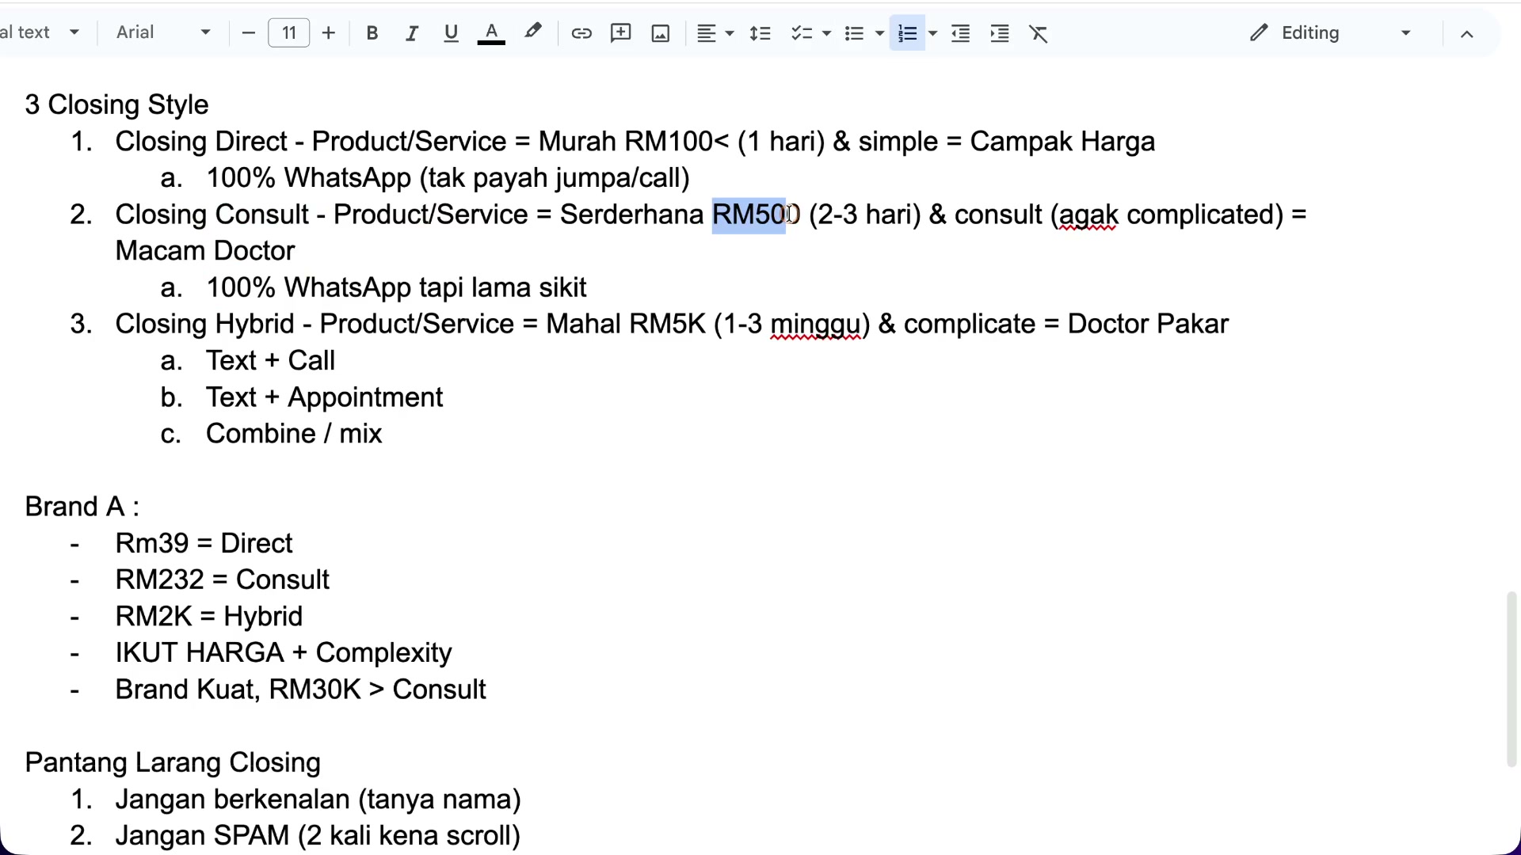This screenshot has height=855, width=1521.
Task: Click the 'Macam Doctor' text
Action: click(205, 251)
